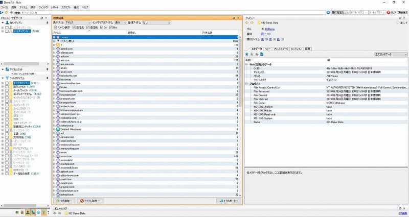Viewport: 409px width, 217px height.
Task: Click the Deleted Messages row icon
Action: click(58, 129)
